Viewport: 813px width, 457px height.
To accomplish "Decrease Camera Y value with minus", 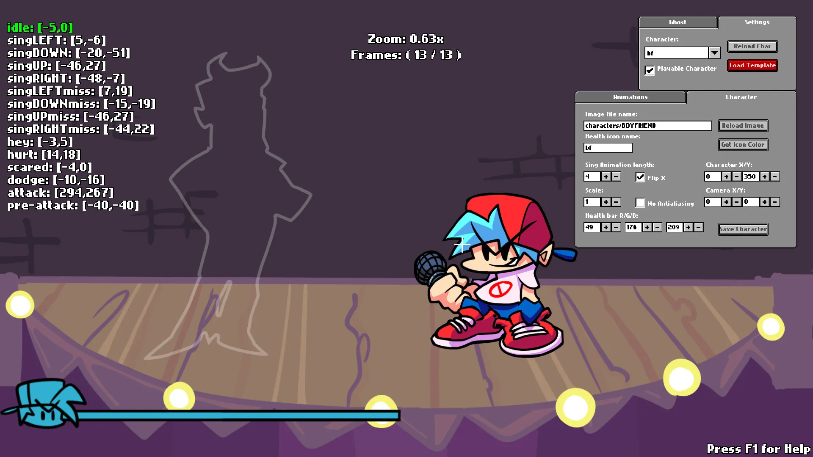I will click(x=775, y=202).
